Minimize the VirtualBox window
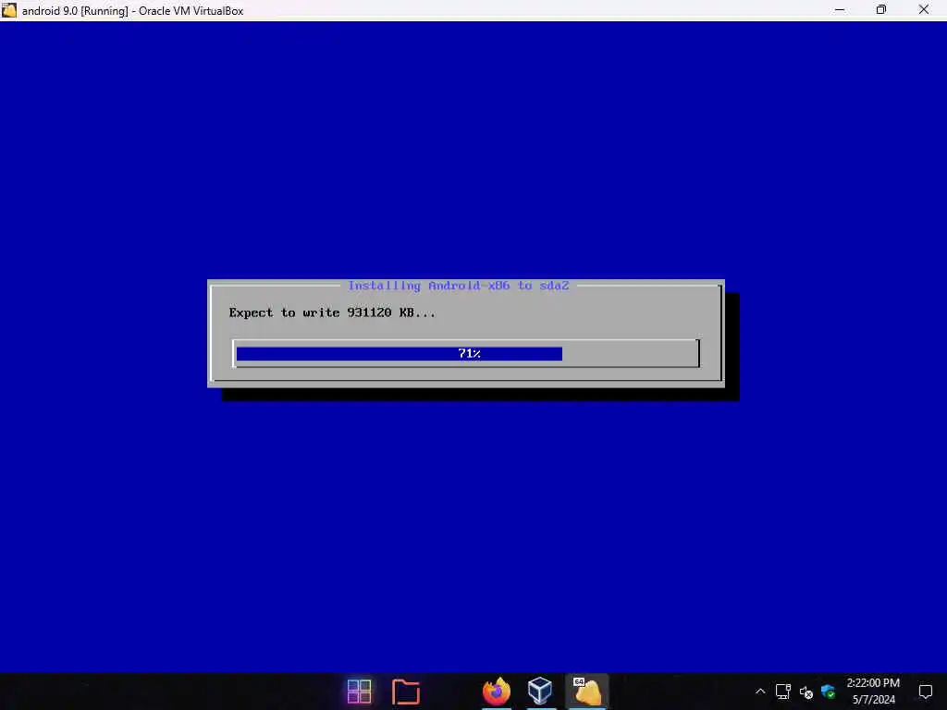The height and width of the screenshot is (710, 947). 840,10
